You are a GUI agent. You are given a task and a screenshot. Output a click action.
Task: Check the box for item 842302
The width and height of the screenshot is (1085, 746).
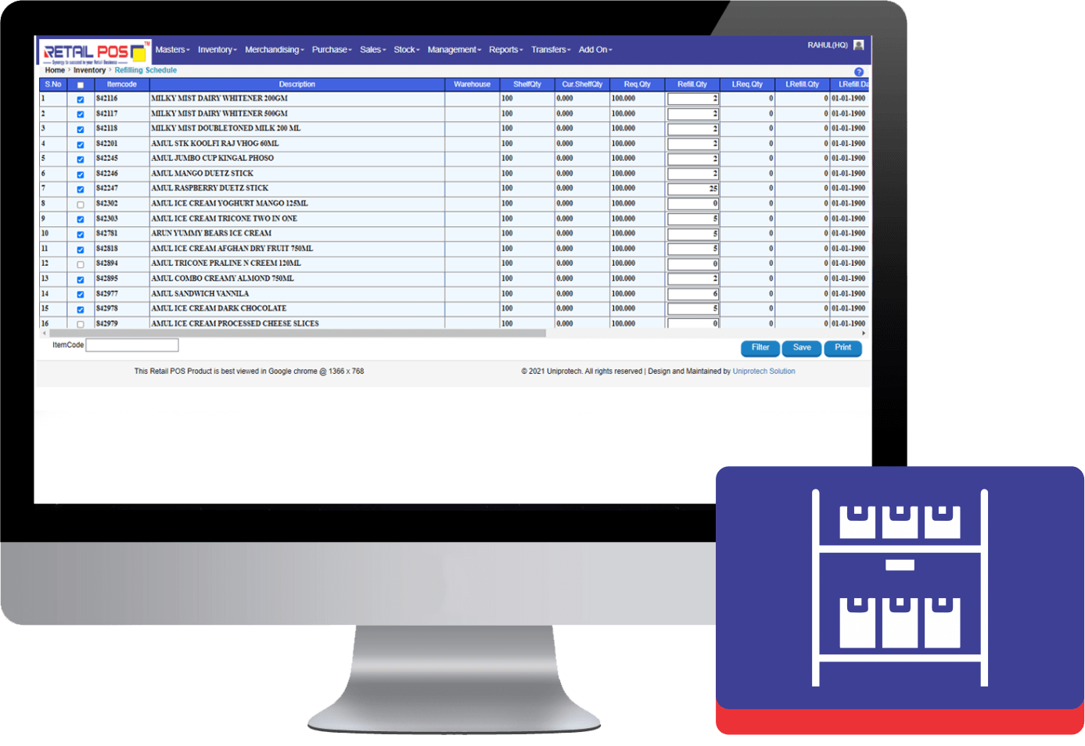click(x=81, y=205)
